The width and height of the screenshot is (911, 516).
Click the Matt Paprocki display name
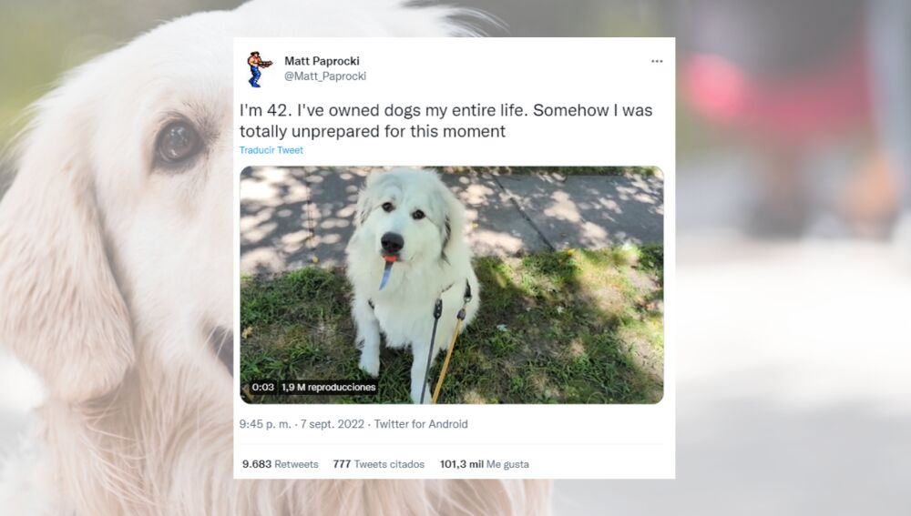click(322, 61)
